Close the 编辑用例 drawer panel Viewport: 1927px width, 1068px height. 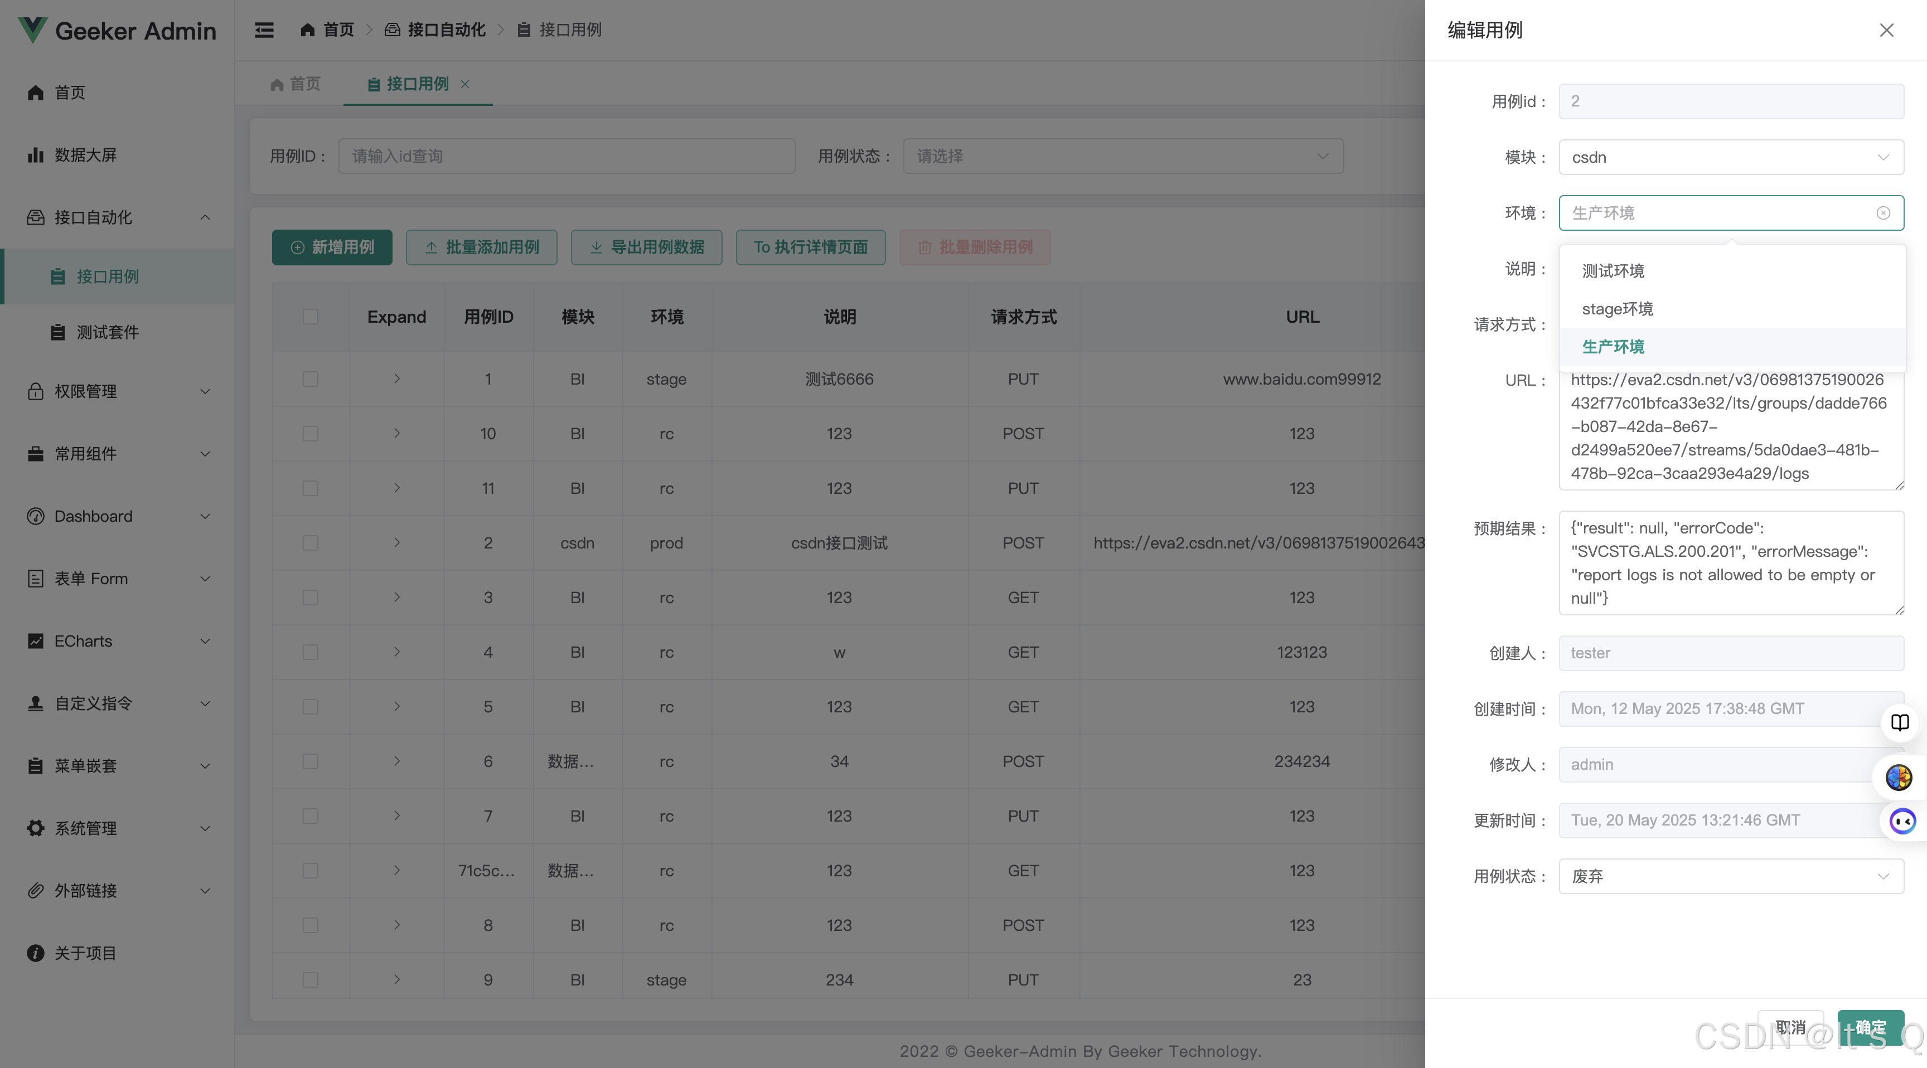pos(1886,30)
